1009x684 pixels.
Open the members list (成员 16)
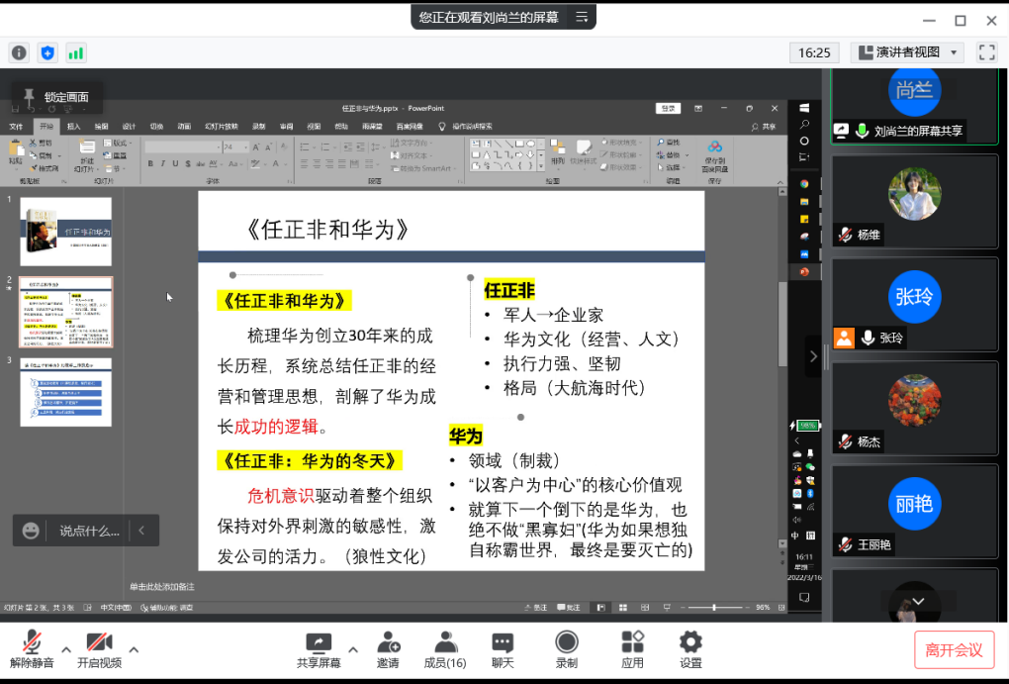click(445, 649)
